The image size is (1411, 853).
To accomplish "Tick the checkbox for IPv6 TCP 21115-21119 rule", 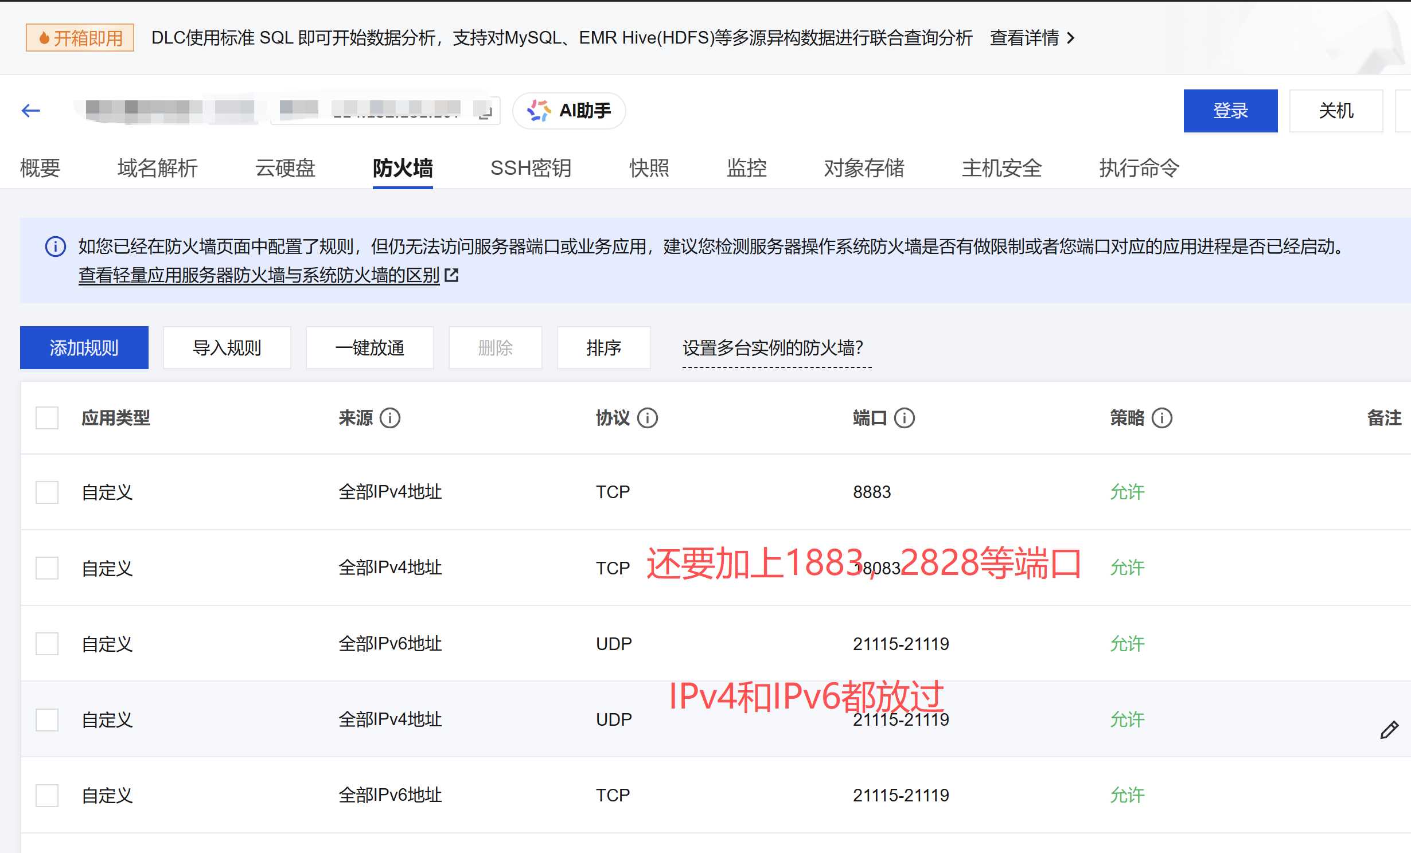I will (x=47, y=795).
